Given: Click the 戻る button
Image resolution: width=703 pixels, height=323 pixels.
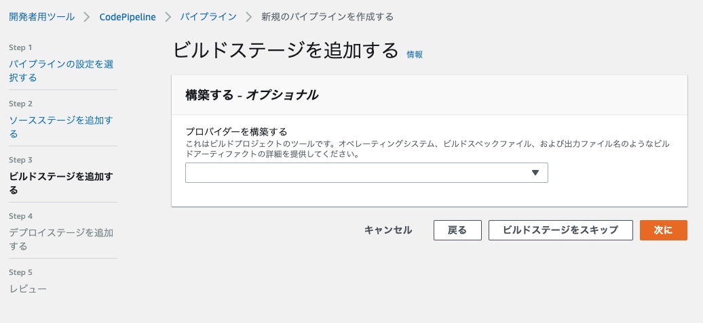Looking at the screenshot, I should pos(457,230).
